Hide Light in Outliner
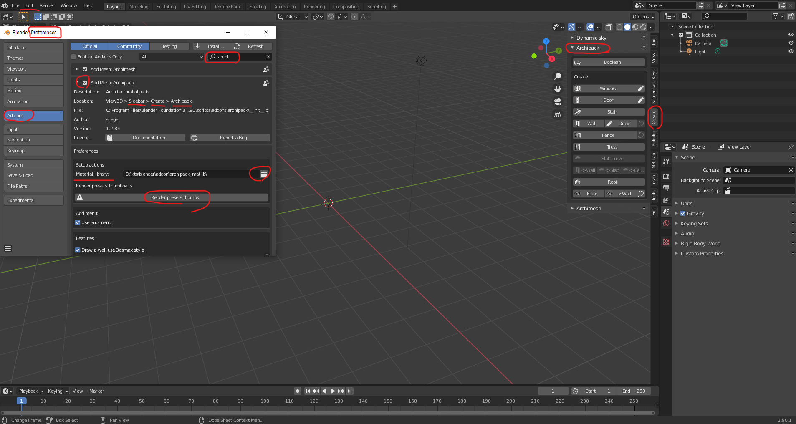Image resolution: width=796 pixels, height=424 pixels. tap(791, 51)
